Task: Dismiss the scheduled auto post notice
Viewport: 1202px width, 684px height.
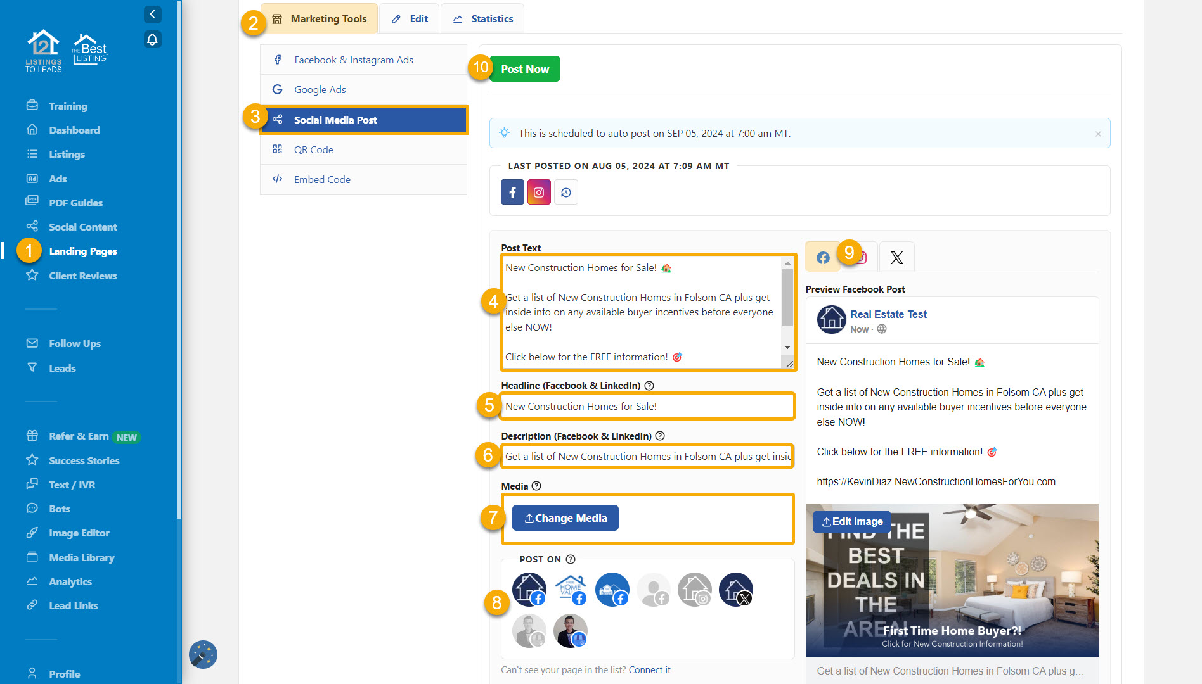Action: pyautogui.click(x=1098, y=134)
